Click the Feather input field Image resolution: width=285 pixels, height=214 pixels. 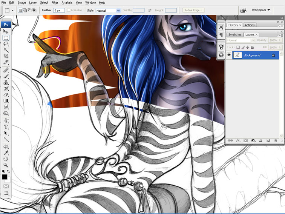[x=59, y=11]
